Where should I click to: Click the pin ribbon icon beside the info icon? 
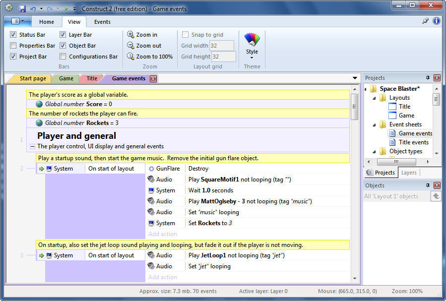pos(425,21)
